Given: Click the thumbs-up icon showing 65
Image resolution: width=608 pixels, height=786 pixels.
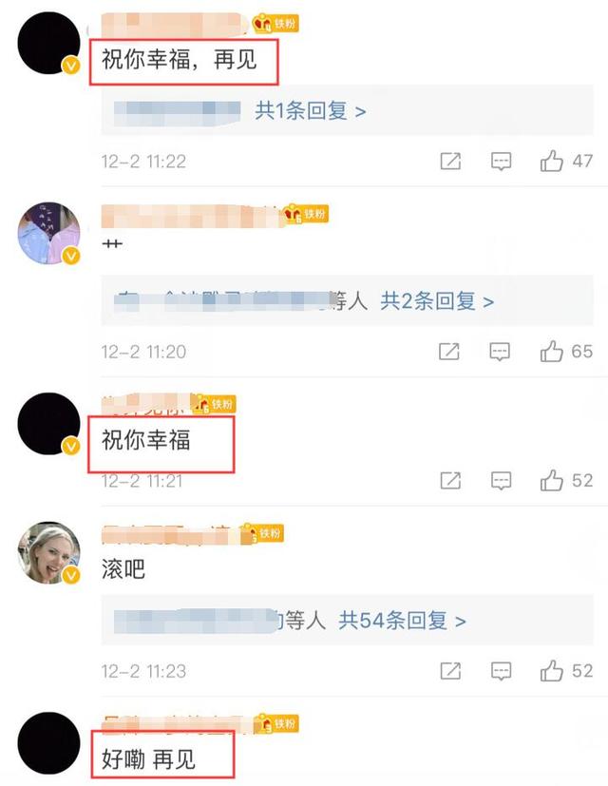Looking at the screenshot, I should [x=551, y=351].
